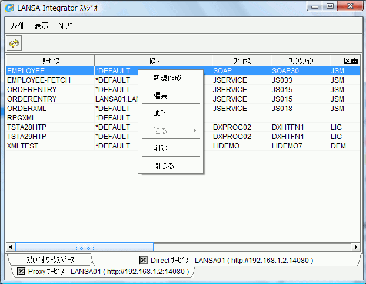This screenshot has width=366, height=284.
Task: Click the LANSA Integrator title bar icon
Action: (x=9, y=8)
